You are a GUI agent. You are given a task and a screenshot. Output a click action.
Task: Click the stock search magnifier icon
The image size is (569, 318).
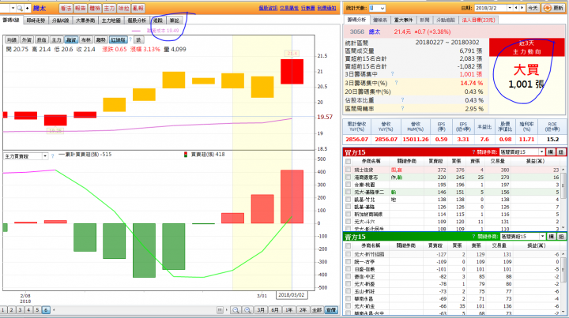[20, 8]
